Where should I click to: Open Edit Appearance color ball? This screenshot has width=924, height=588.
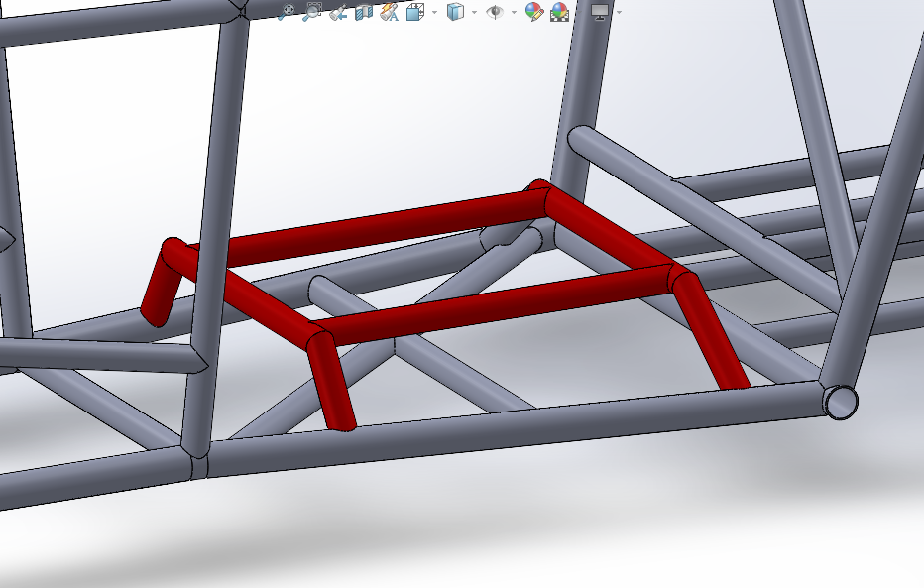tap(533, 12)
